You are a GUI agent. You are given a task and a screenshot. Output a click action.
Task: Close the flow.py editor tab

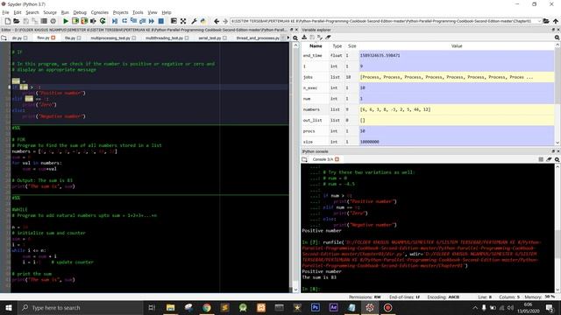53,38
